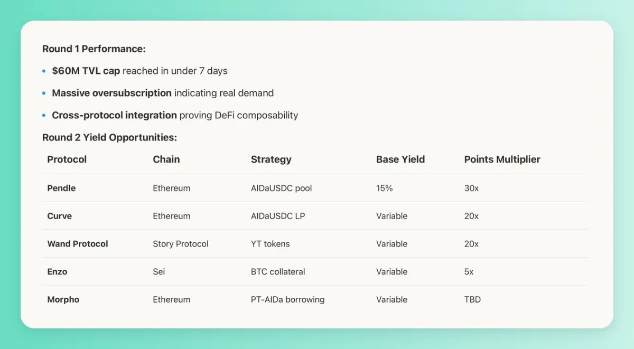The image size is (634, 349).
Task: Select the $60M TVL cap bullet text
Action: pyautogui.click(x=139, y=71)
